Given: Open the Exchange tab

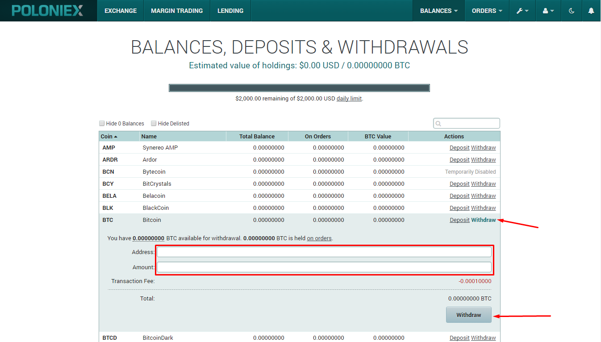Looking at the screenshot, I should (x=120, y=11).
